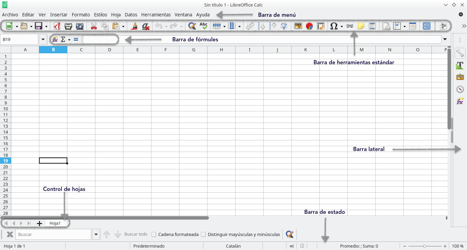The width and height of the screenshot is (467, 250).
Task: Export directly as PDF icon
Action: 57,26
